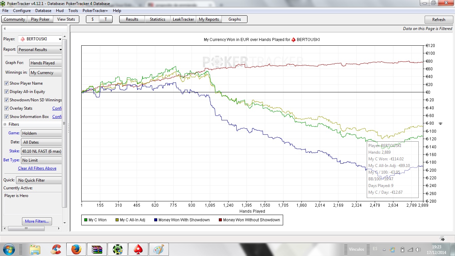Click Clear All Filters Above link

point(37,168)
